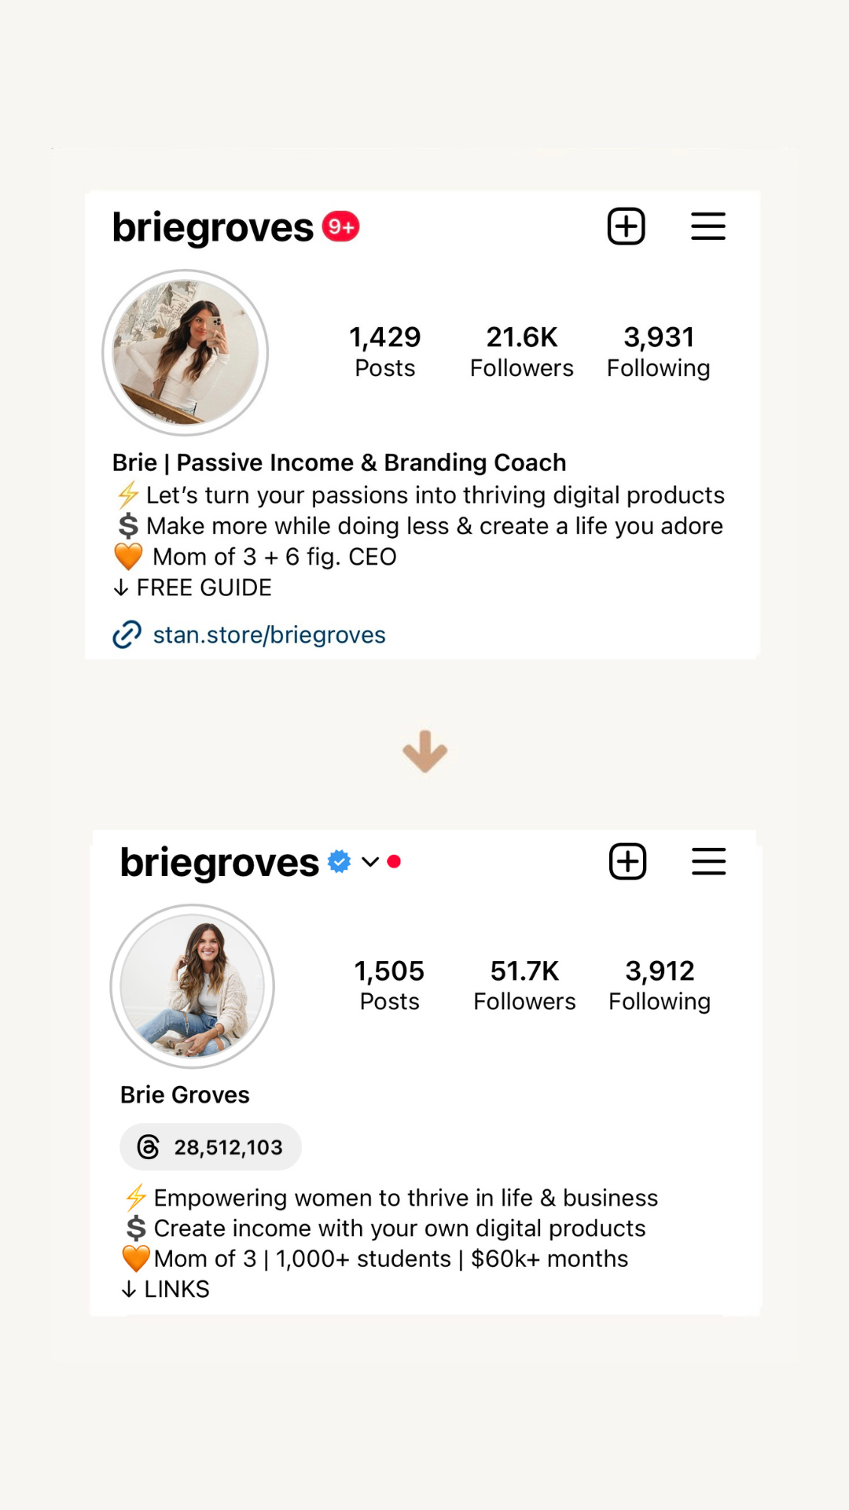Open the hamburger menu in top profile
Viewport: 849px width, 1510px height.
click(707, 226)
